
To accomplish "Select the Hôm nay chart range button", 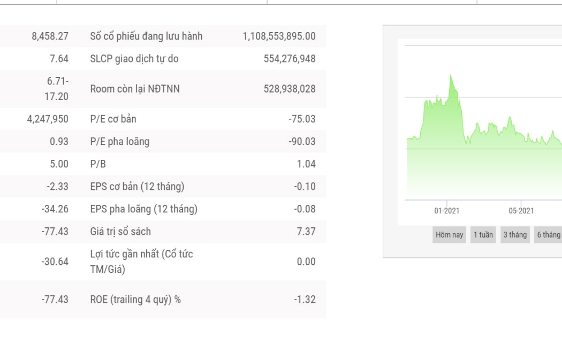I will [449, 235].
